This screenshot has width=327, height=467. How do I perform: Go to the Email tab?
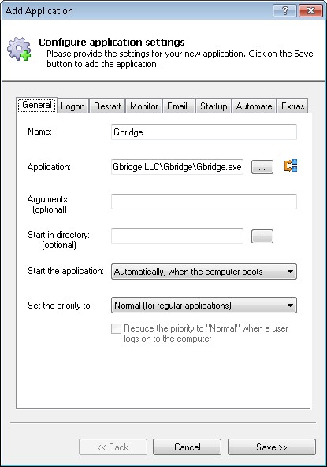[177, 106]
